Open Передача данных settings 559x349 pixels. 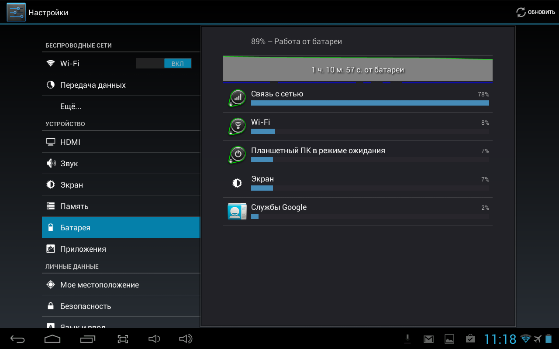[x=93, y=85]
